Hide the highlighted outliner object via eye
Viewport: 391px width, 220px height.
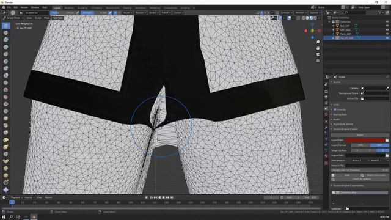pyautogui.click(x=387, y=38)
